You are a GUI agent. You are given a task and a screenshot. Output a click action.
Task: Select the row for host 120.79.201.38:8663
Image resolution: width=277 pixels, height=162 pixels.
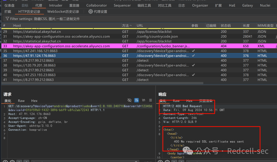click(34, 65)
